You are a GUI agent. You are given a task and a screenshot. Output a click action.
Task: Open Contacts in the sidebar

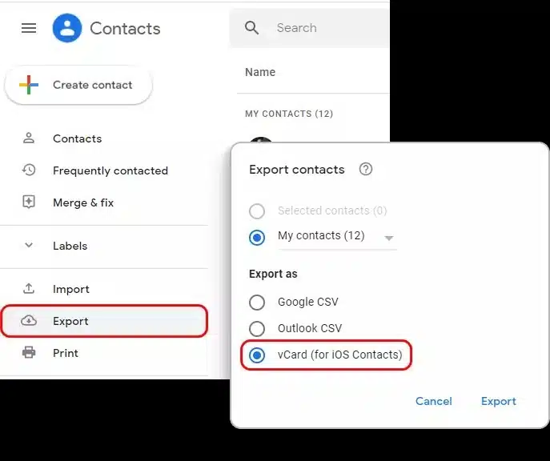click(x=77, y=138)
